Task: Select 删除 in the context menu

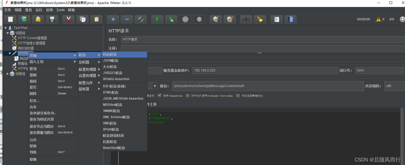Action: click(x=53, y=93)
